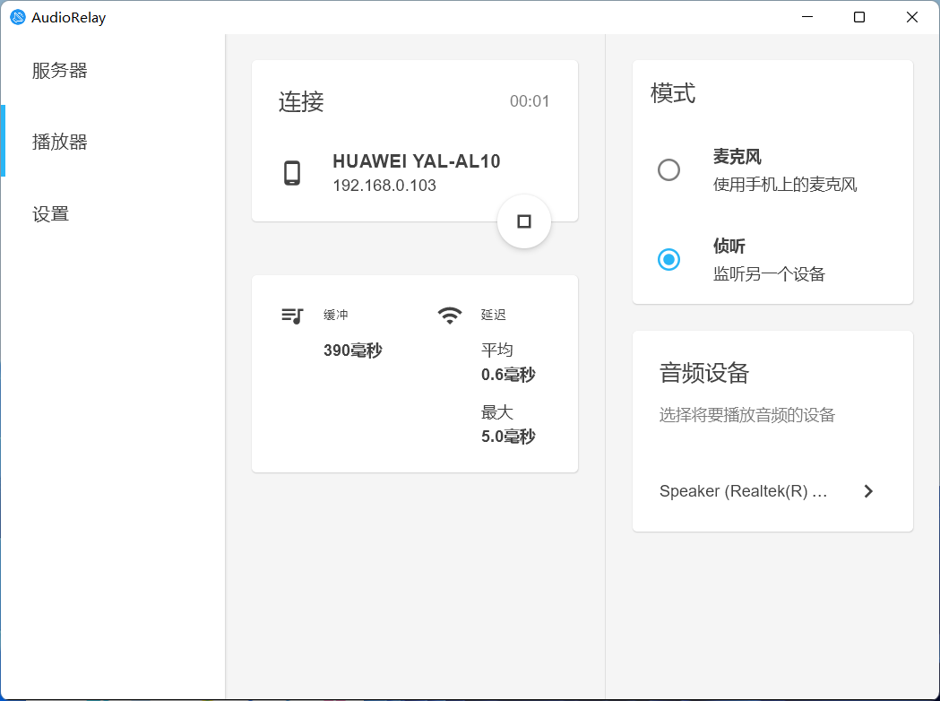Viewport: 940px width, 701px height.
Task: Maximize the AudioRelay window
Action: pyautogui.click(x=859, y=17)
